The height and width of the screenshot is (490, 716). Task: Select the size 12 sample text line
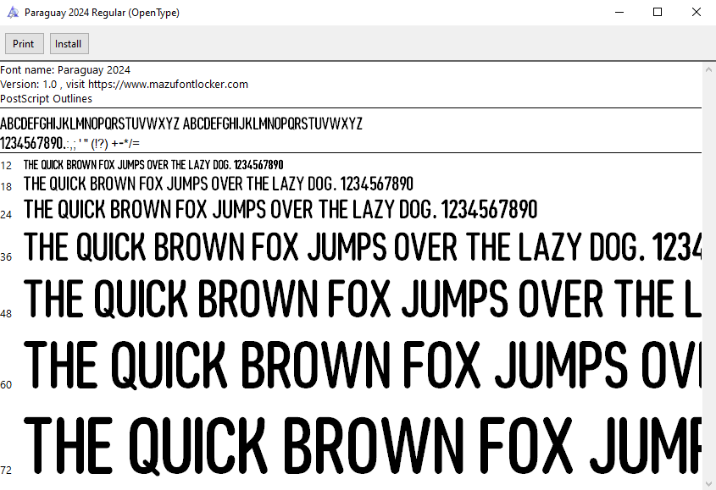point(153,164)
